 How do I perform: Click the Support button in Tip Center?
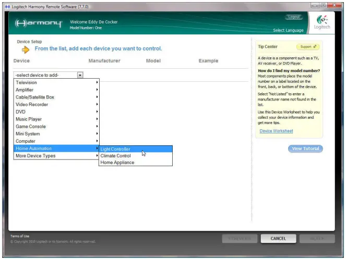point(308,47)
